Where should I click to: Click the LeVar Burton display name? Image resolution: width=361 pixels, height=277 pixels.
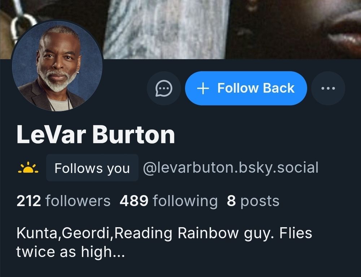[96, 135]
